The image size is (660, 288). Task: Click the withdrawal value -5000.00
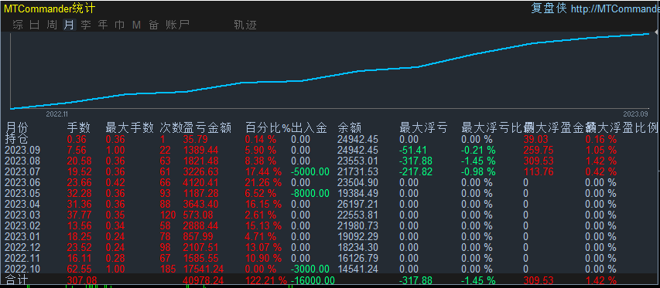[310, 171]
